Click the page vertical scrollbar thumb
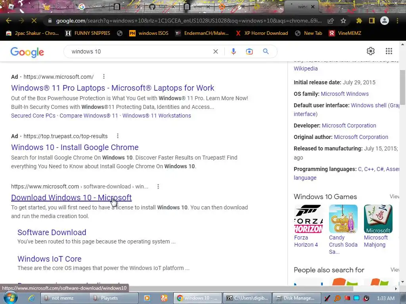This screenshot has height=304, width=406. pos(403,87)
